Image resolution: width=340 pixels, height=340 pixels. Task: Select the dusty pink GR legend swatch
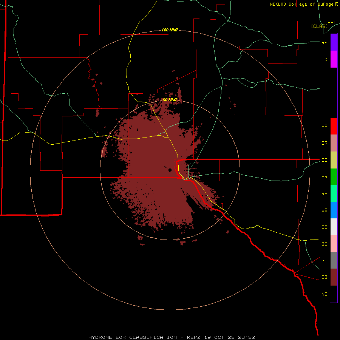334,143
